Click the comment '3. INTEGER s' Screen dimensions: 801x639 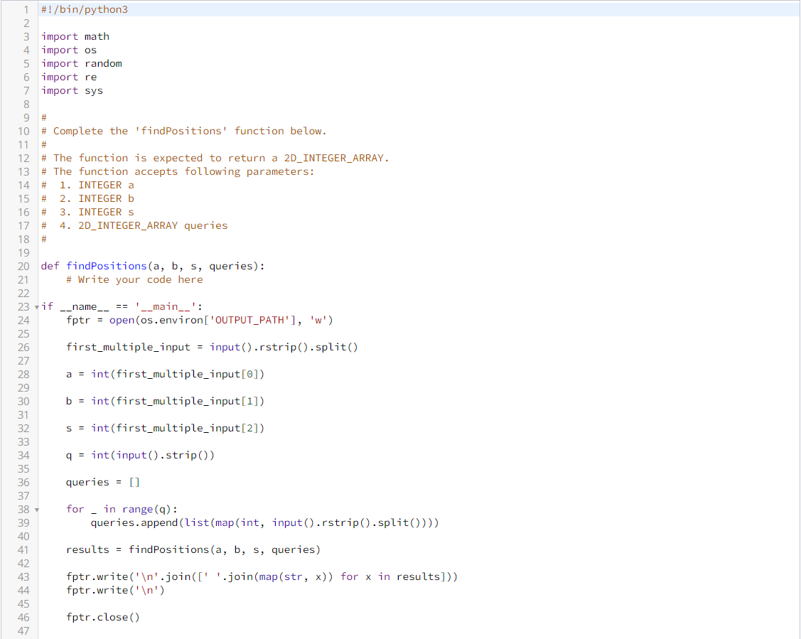88,212
